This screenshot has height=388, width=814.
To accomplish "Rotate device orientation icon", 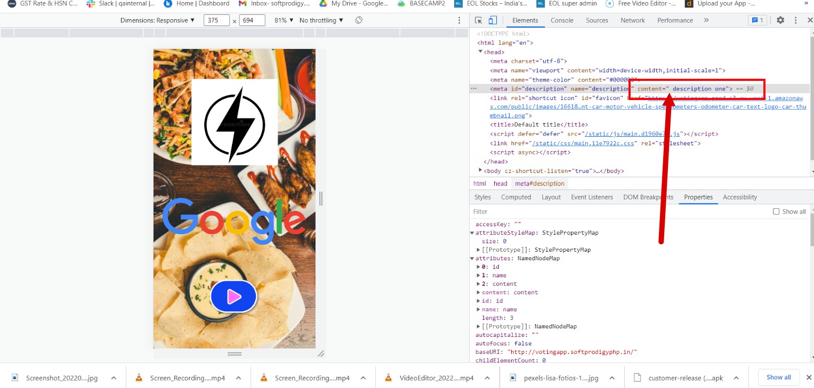I will pos(359,20).
